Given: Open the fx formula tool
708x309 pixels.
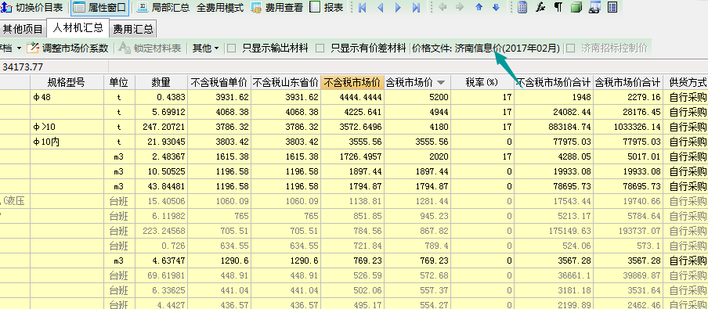Looking at the screenshot, I should tap(540, 7).
